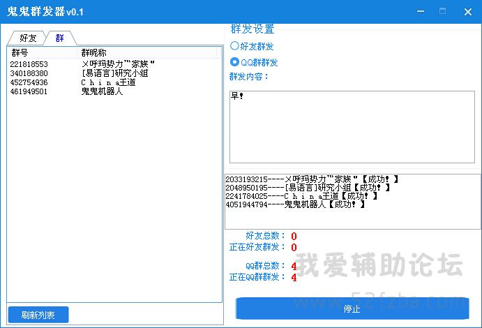
Task: Sort list by 群号 column header
Action: coord(42,52)
